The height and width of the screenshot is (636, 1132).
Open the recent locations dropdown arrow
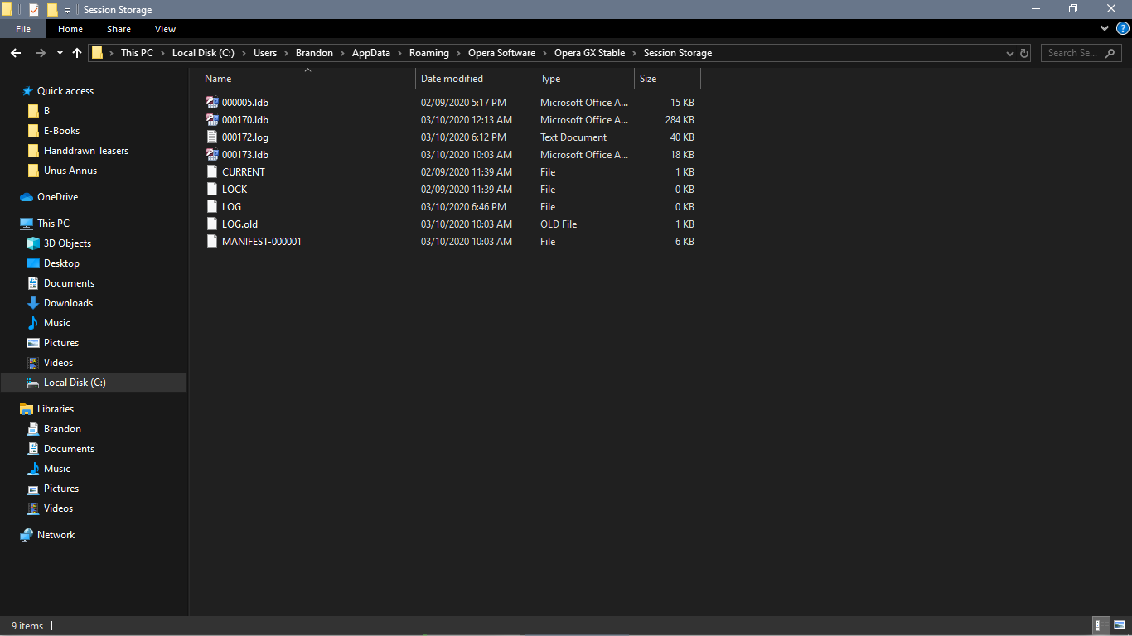click(60, 53)
